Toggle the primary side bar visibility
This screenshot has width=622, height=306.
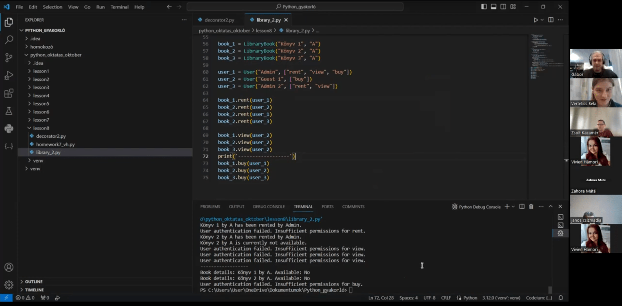(x=484, y=7)
